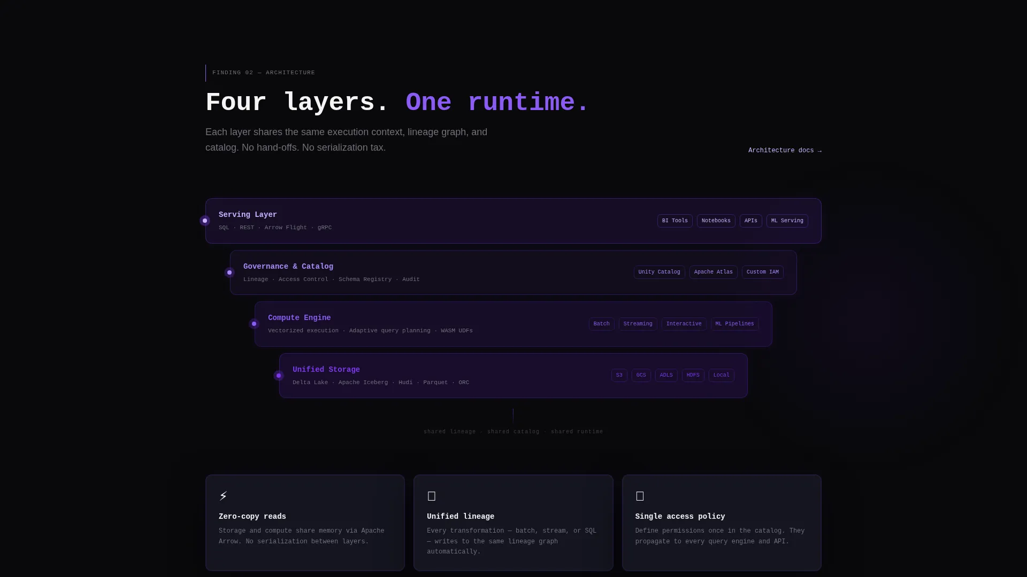Image resolution: width=1027 pixels, height=577 pixels.
Task: Click the Governance & Catalog title
Action: click(288, 267)
